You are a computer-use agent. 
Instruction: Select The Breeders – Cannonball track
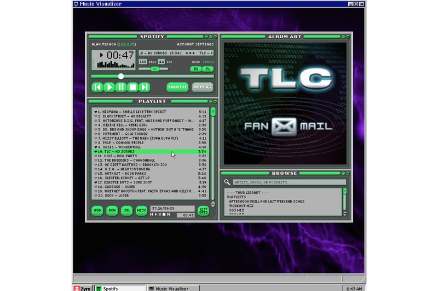click(x=150, y=161)
